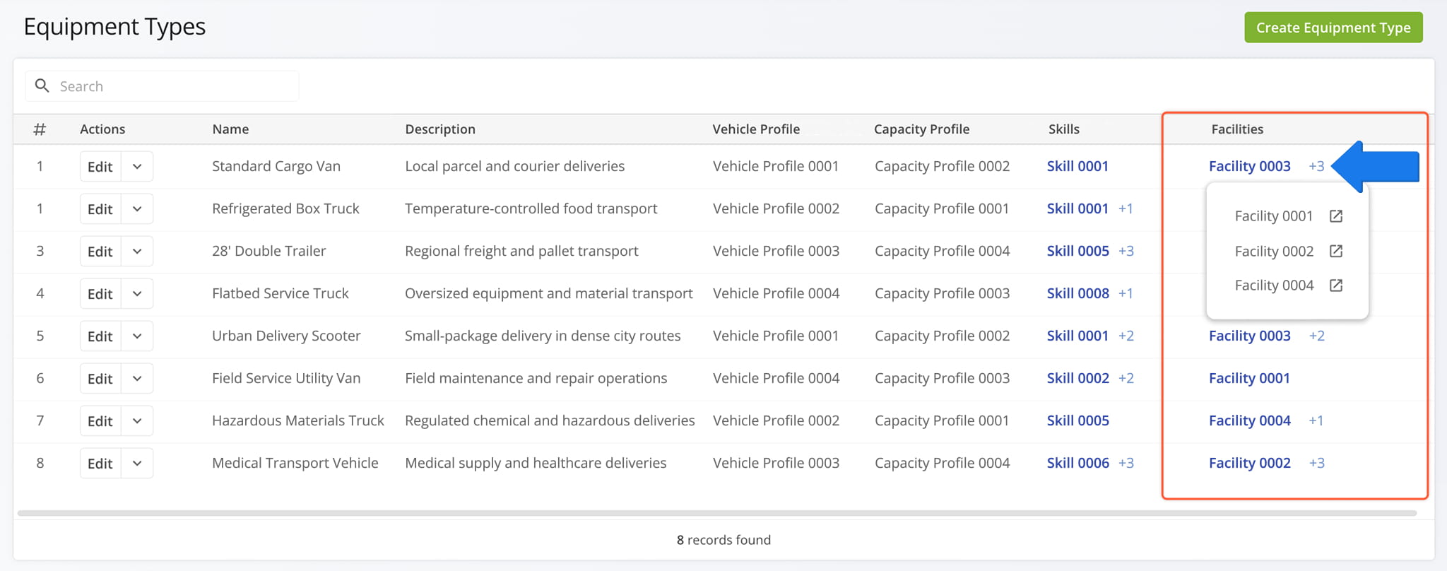Select Facility 0002 entry in popup list
Image resolution: width=1447 pixels, height=571 pixels.
(1274, 251)
